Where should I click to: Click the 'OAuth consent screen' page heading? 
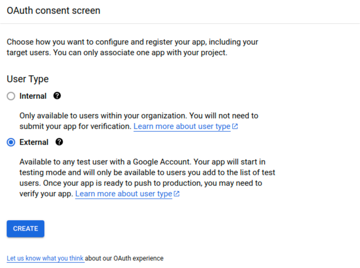tap(53, 11)
